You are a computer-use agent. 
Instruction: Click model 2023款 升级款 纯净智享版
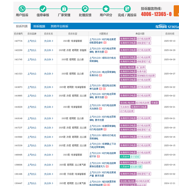73,174
